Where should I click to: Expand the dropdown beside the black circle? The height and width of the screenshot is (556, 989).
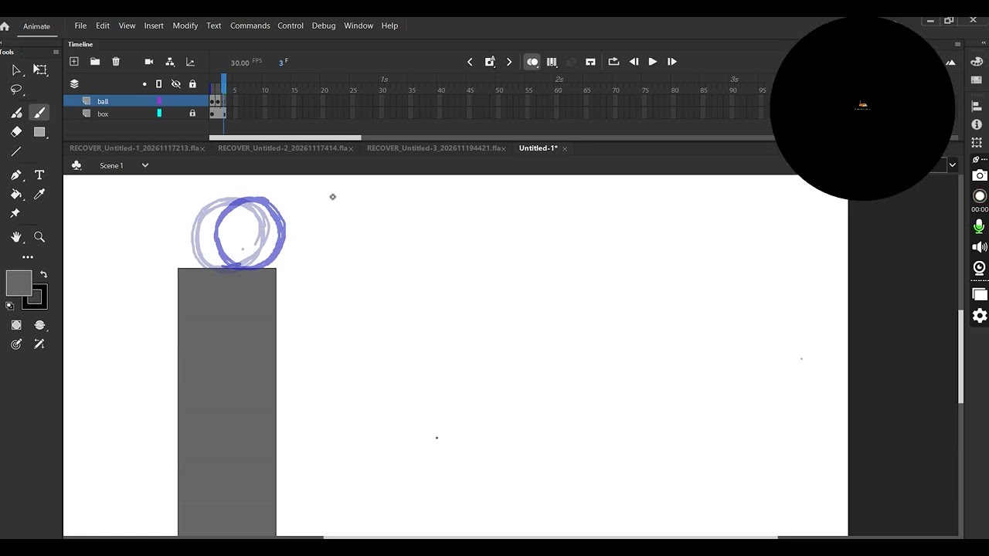coord(952,164)
